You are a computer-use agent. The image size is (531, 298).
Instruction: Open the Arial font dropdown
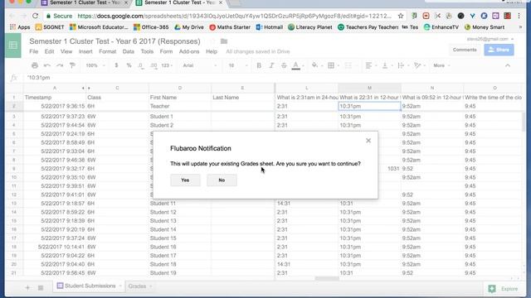click(x=199, y=65)
